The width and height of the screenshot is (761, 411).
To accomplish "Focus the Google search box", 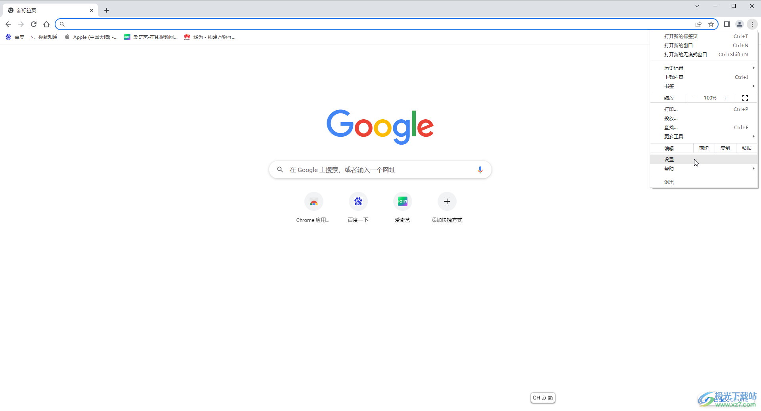I will [380, 170].
